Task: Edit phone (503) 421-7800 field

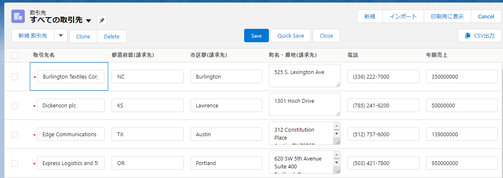Action: coord(383,163)
